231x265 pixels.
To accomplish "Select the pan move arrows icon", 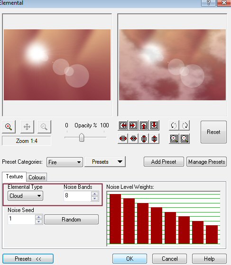I will tap(27, 127).
